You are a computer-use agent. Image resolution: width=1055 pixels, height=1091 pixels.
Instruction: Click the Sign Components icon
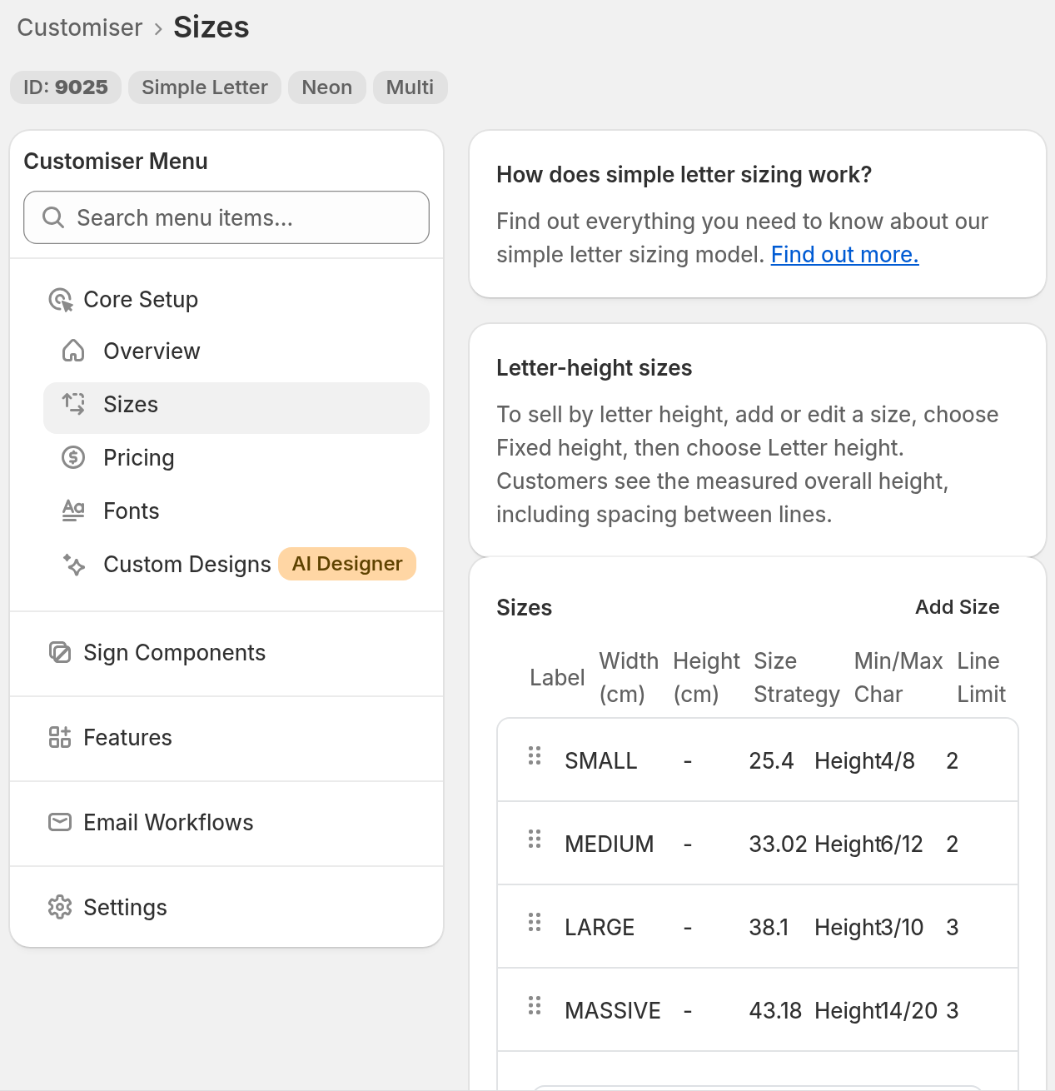coord(60,652)
